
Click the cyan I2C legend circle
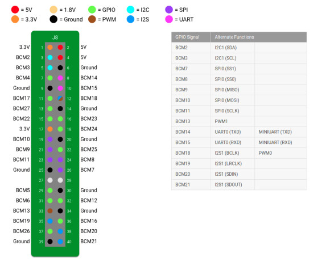130,10
